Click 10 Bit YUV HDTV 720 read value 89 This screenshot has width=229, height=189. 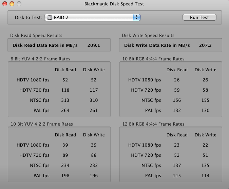pyautogui.click(x=65, y=155)
